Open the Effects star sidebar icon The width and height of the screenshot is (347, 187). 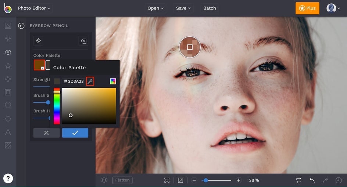[8, 65]
